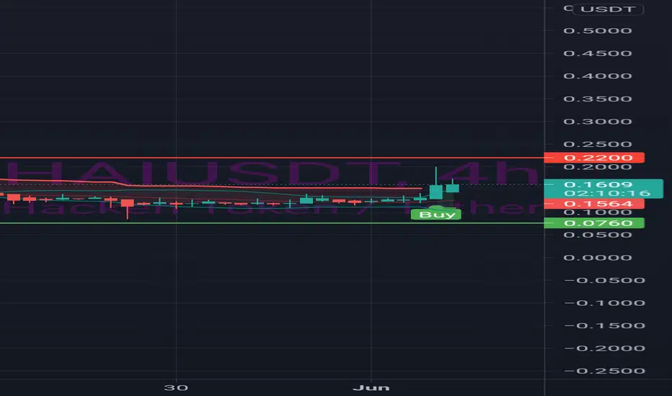Click the 0.0000 price axis value

pyautogui.click(x=598, y=258)
